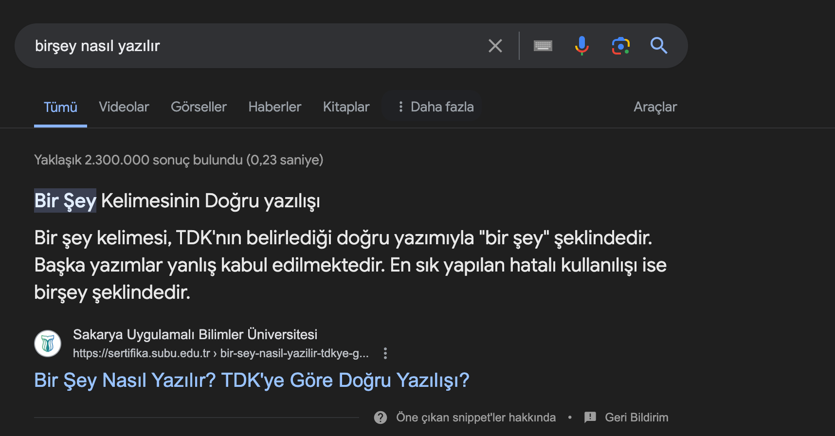Click the "Yaklaşık 2.300.000 sonuç bulundu" text

pos(179,160)
